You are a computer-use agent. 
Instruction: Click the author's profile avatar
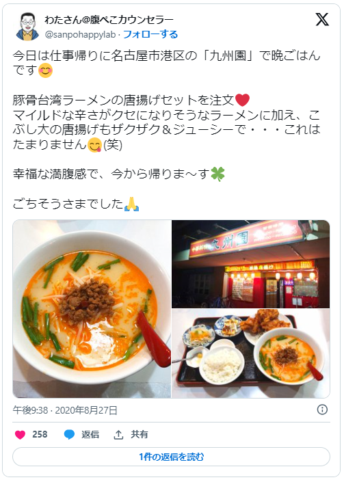[x=27, y=27]
